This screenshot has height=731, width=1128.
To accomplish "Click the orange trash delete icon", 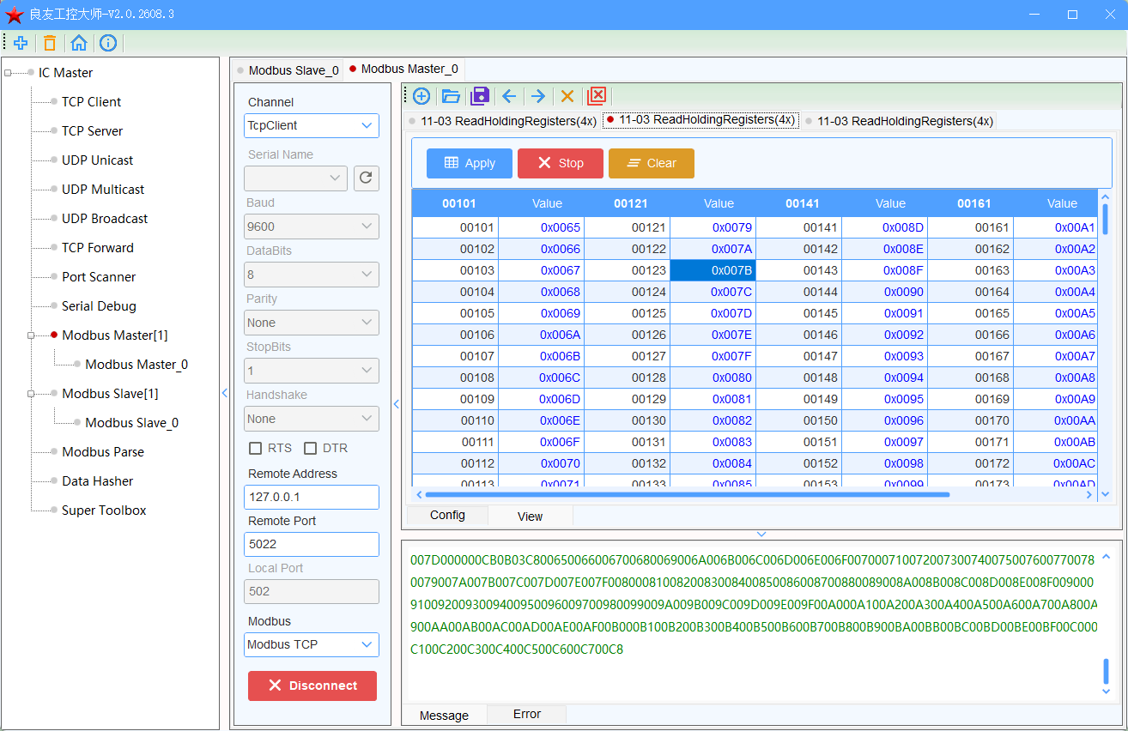I will (50, 43).
